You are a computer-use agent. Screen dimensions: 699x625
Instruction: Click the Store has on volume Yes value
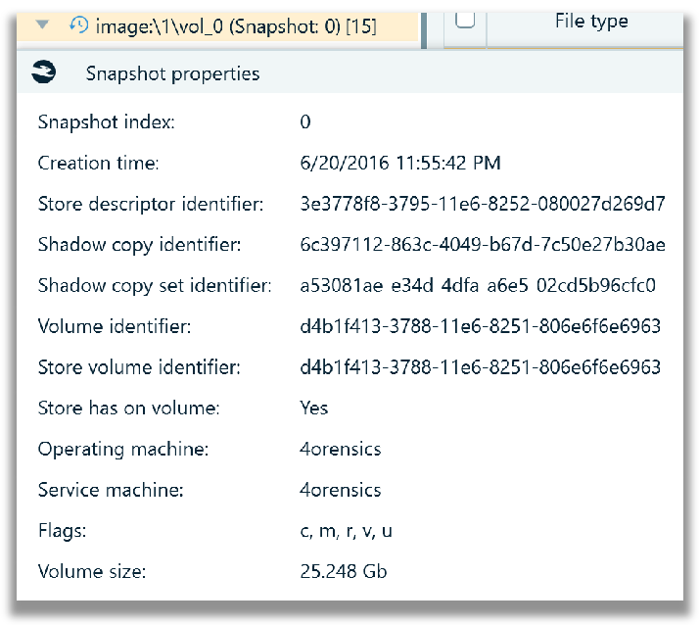pyautogui.click(x=314, y=408)
